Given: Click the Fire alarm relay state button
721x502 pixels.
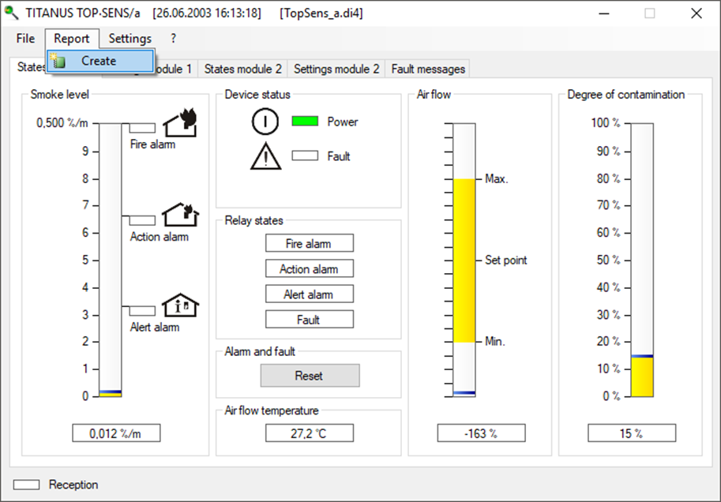Looking at the screenshot, I should [x=309, y=244].
